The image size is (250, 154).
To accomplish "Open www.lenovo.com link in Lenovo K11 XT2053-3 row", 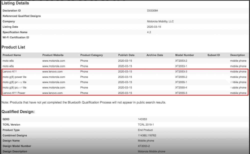I will [x=52, y=71].
